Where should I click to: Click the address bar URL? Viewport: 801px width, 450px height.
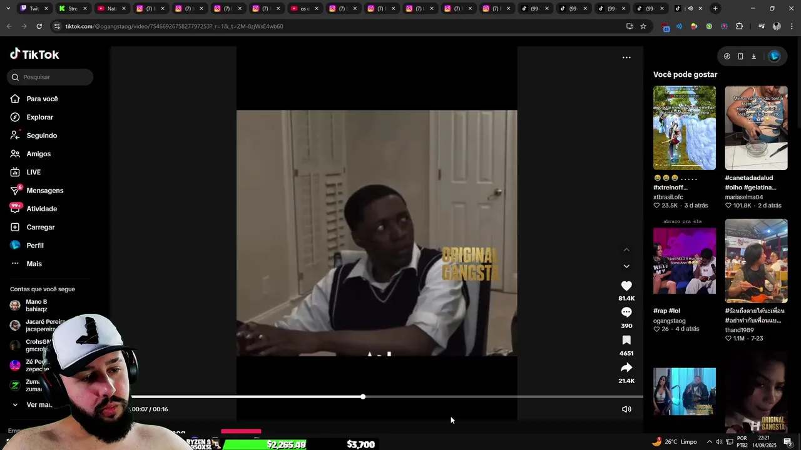tap(174, 26)
